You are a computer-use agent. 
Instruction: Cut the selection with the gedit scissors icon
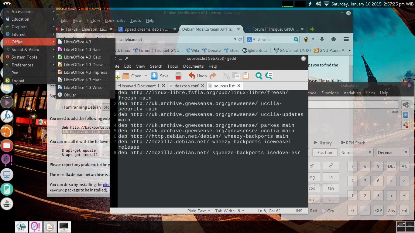tap(226, 76)
